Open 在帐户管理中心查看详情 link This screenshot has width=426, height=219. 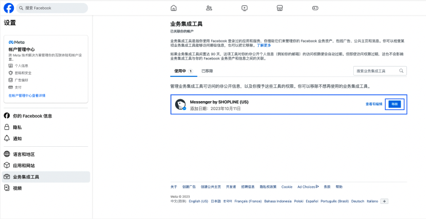(27, 96)
